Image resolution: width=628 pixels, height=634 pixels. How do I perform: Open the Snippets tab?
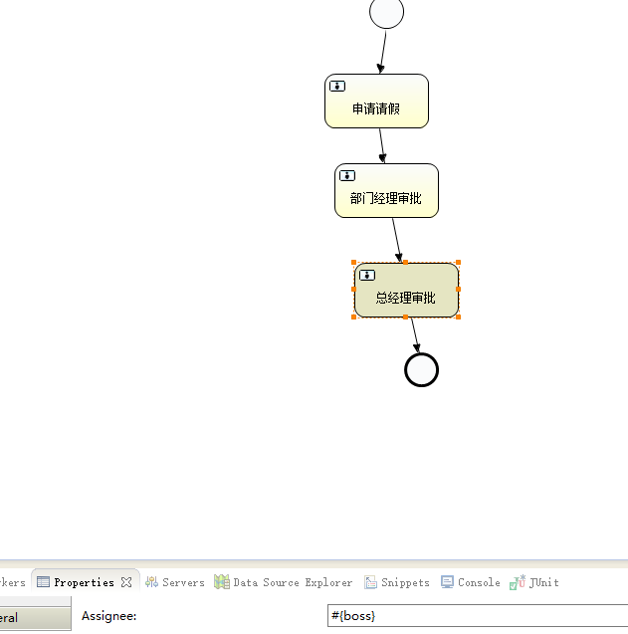coord(397,582)
